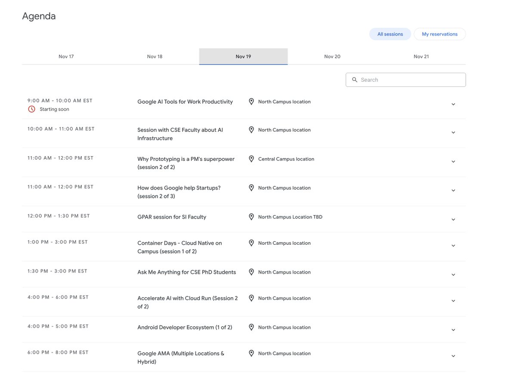516x388 pixels.
Task: Focus the Search sessions field
Action: tap(405, 80)
